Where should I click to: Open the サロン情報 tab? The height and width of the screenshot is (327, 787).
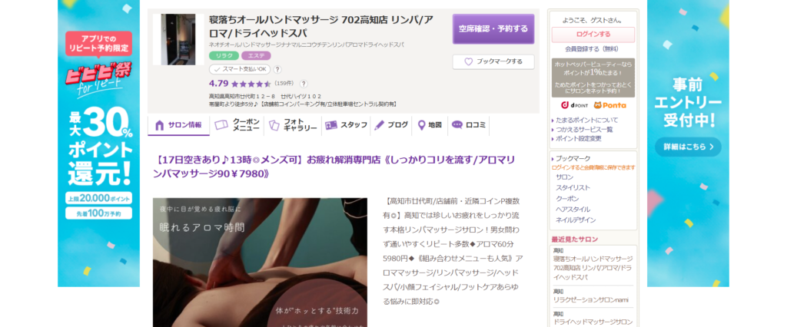178,125
